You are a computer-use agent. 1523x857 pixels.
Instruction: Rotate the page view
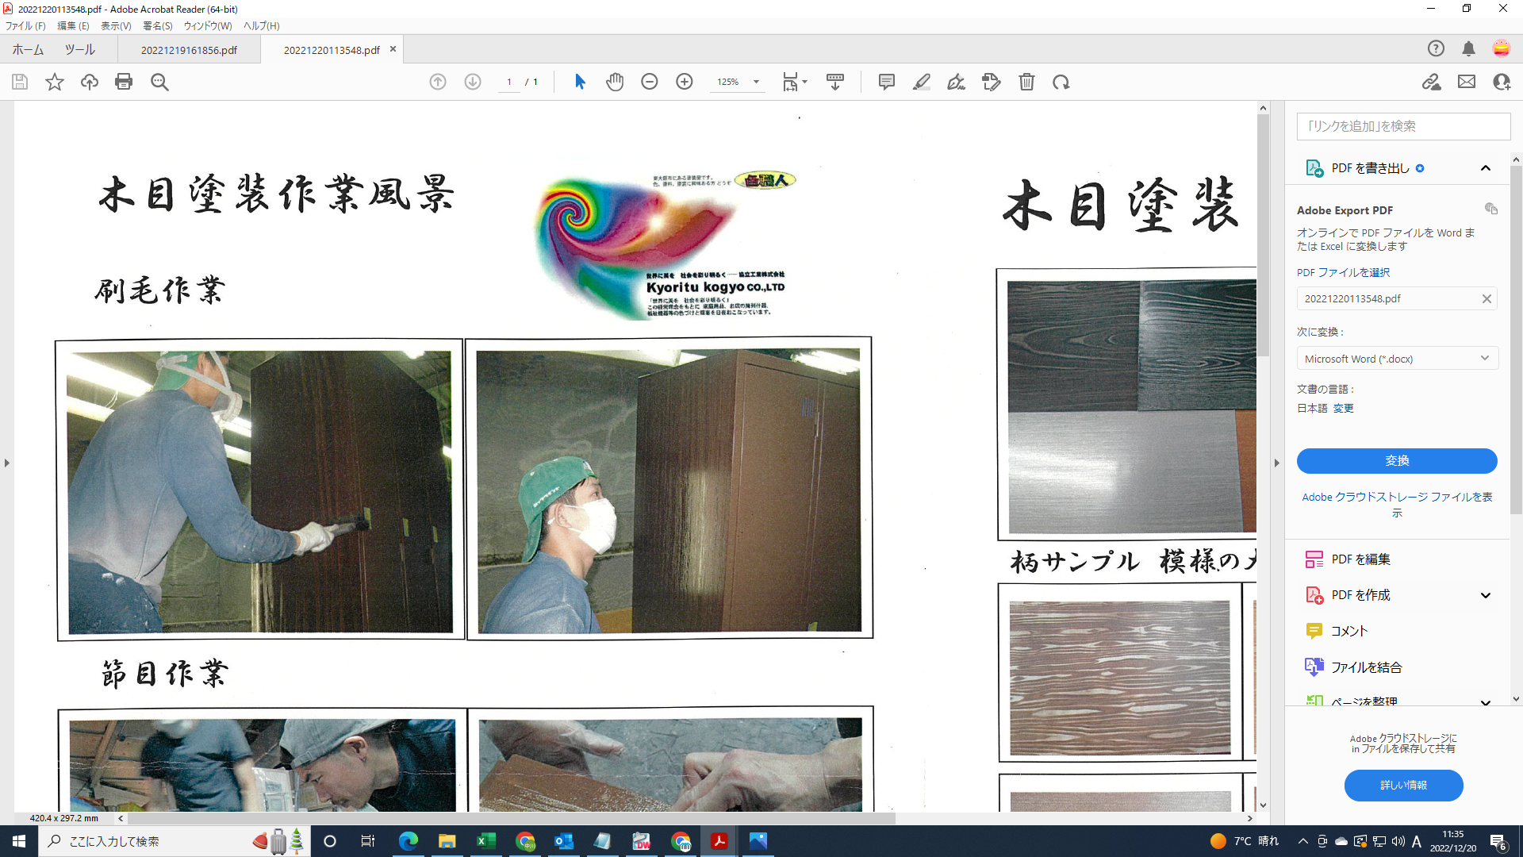click(1061, 82)
